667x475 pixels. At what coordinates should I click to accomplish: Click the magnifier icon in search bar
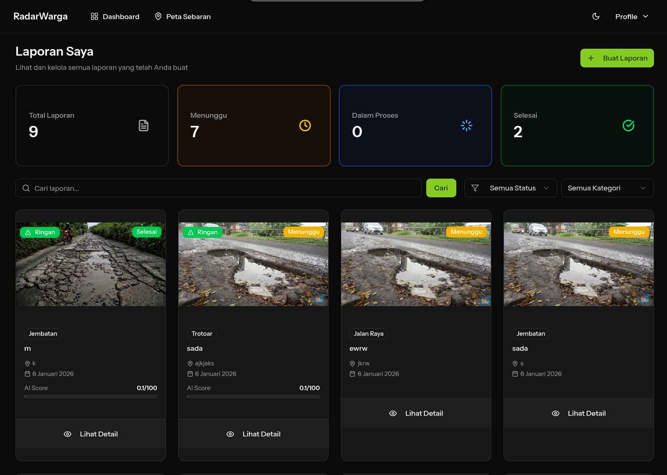coord(26,188)
